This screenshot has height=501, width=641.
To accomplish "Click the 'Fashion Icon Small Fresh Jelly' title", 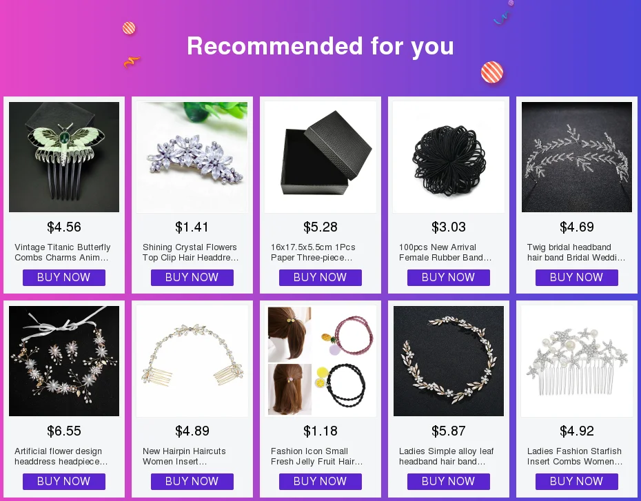I will 317,456.
